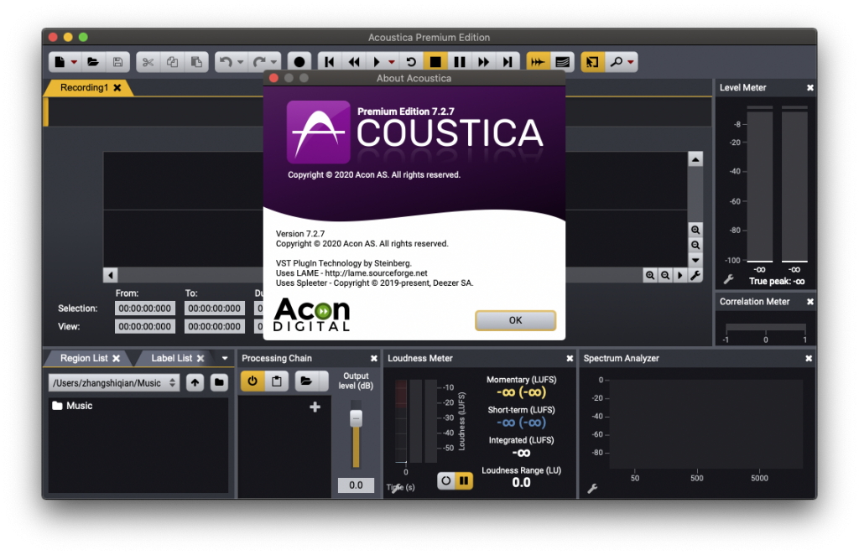This screenshot has width=859, height=555.
Task: Open waveform view settings with the wrench icon
Action: click(x=695, y=275)
